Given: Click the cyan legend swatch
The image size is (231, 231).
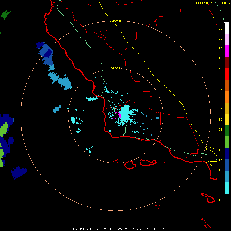Looking at the screenshot, I should click(x=227, y=188).
